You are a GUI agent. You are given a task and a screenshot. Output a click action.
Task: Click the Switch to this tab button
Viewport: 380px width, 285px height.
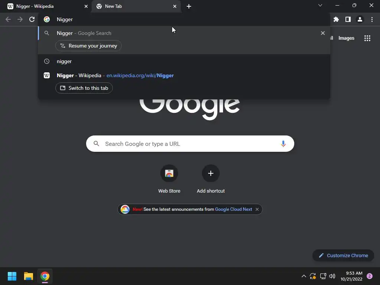point(84,88)
